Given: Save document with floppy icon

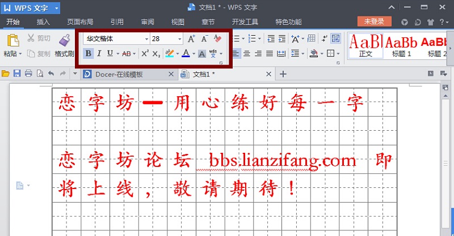Looking at the screenshot, I should pyautogui.click(x=17, y=74).
